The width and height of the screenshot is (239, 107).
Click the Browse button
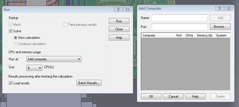pyautogui.click(x=220, y=27)
